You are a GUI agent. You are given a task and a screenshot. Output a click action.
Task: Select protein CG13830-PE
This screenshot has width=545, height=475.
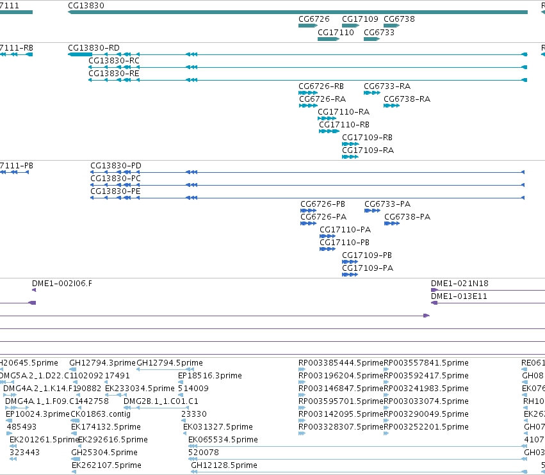307,198
